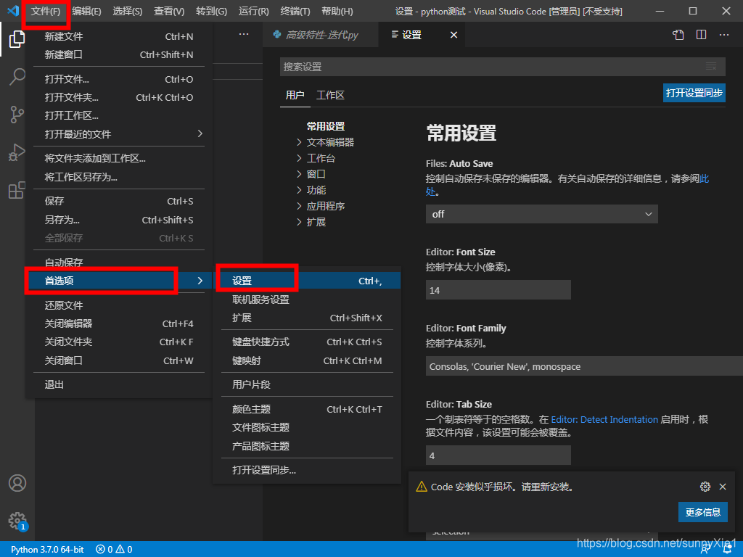Click the errors and warnings status indicator

coord(114,550)
